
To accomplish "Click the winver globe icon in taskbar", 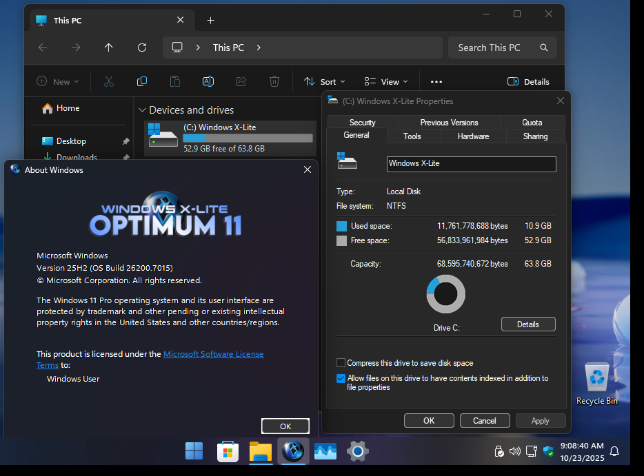I will click(293, 451).
